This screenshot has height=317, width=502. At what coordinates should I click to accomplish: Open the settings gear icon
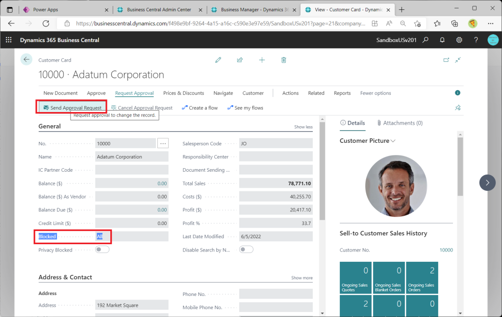click(x=459, y=40)
